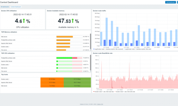Click the 47.53 available memory value
The width and height of the screenshot is (178, 106).
[64, 21]
